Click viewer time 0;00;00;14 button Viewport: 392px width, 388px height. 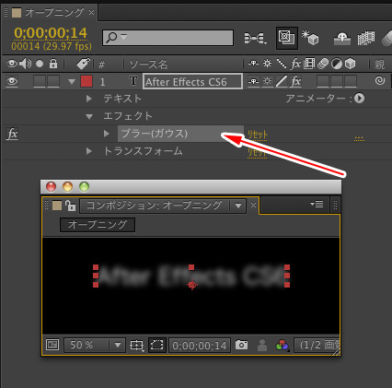click(200, 346)
